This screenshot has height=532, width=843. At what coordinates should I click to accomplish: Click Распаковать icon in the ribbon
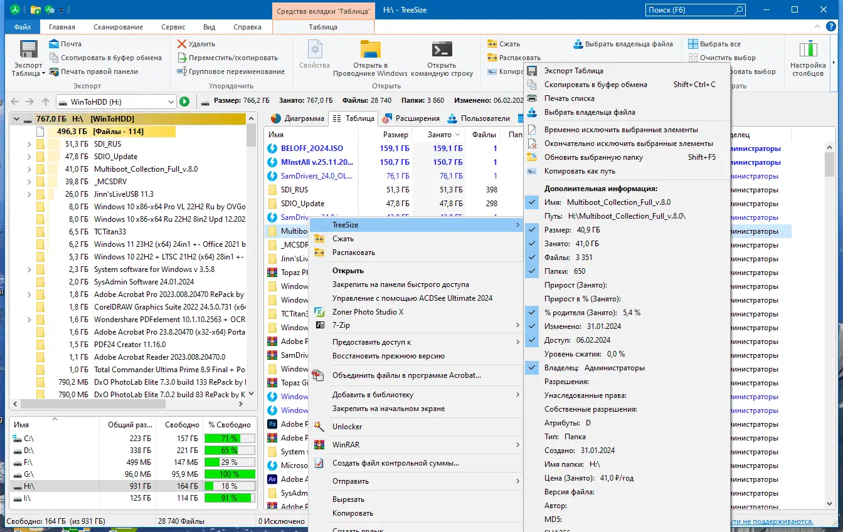[x=492, y=58]
